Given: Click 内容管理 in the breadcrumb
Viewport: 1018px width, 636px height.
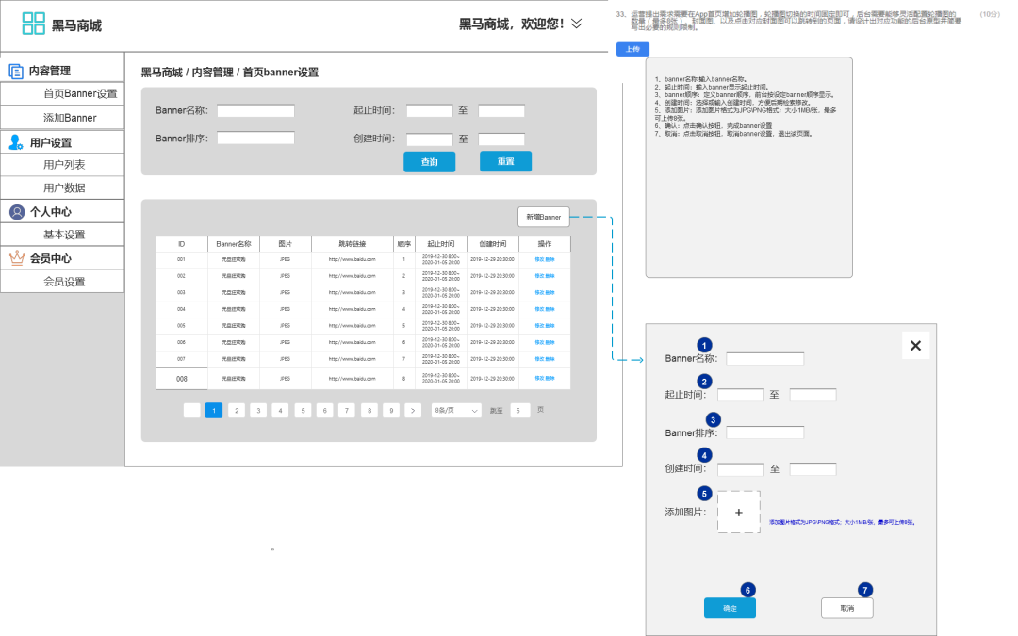Looking at the screenshot, I should coord(212,72).
